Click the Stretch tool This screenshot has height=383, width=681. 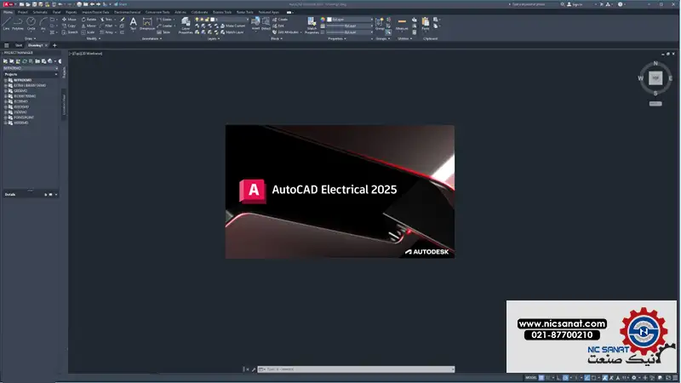(70, 32)
